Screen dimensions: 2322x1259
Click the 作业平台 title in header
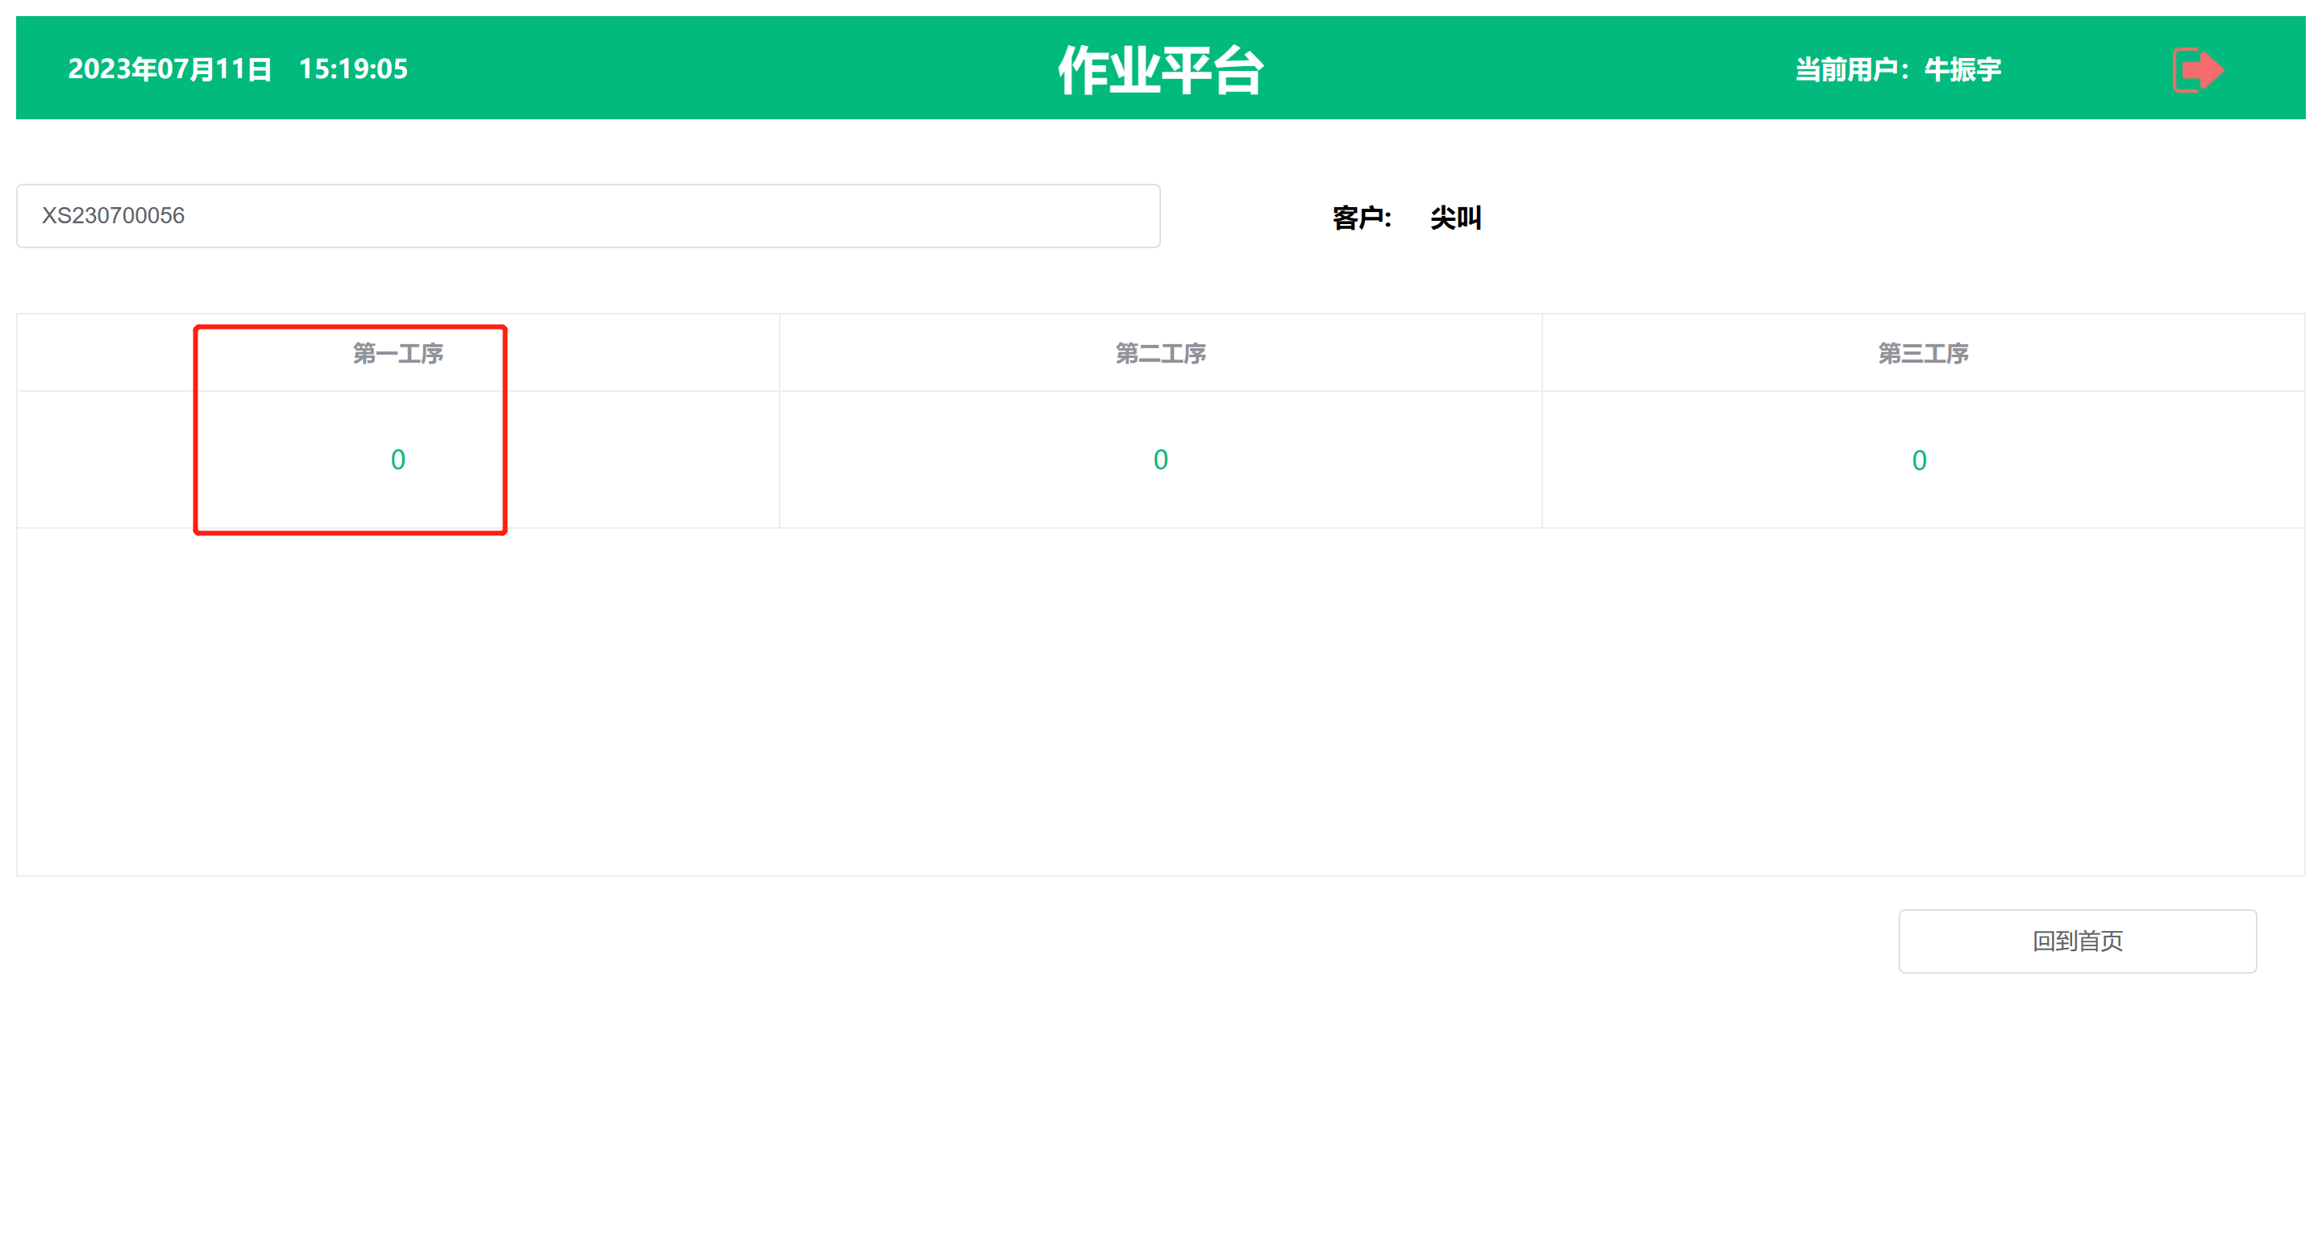click(1160, 69)
